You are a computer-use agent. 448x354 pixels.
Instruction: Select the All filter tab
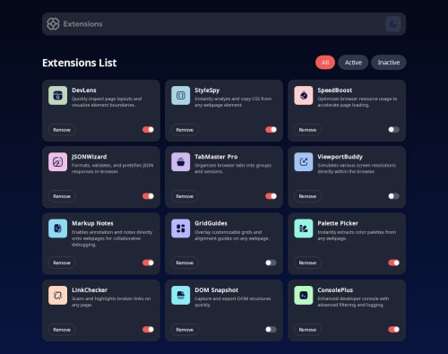[325, 63]
